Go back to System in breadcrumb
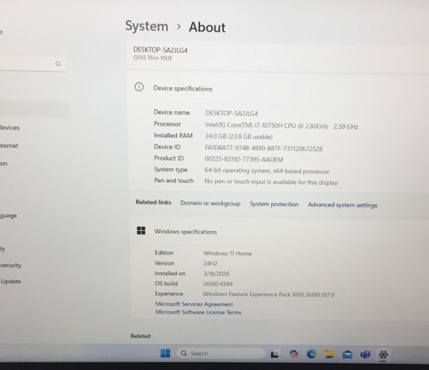 146,27
